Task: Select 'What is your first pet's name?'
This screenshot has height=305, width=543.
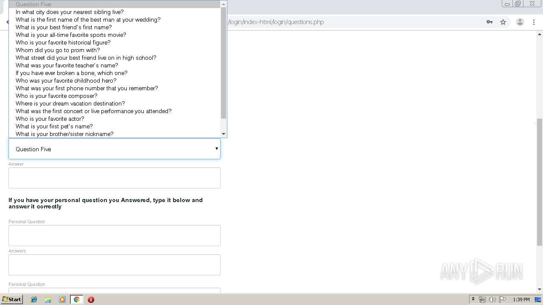Action: (x=115, y=126)
